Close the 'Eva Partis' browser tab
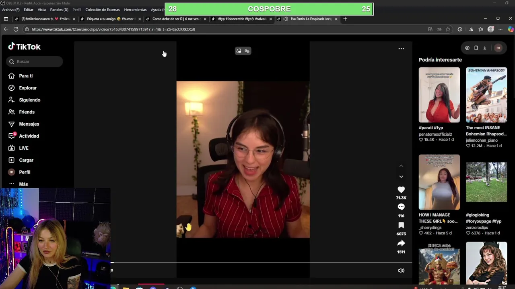The height and width of the screenshot is (289, 515). 336,19
